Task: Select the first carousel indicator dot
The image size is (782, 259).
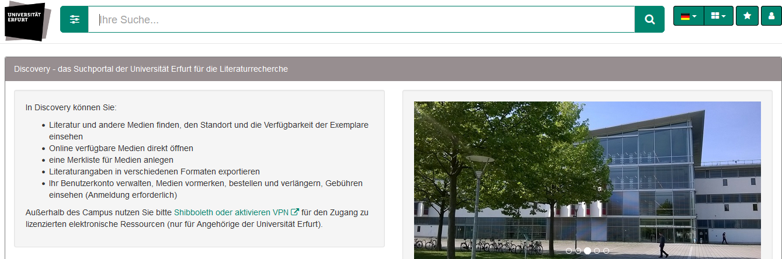Action: click(569, 251)
